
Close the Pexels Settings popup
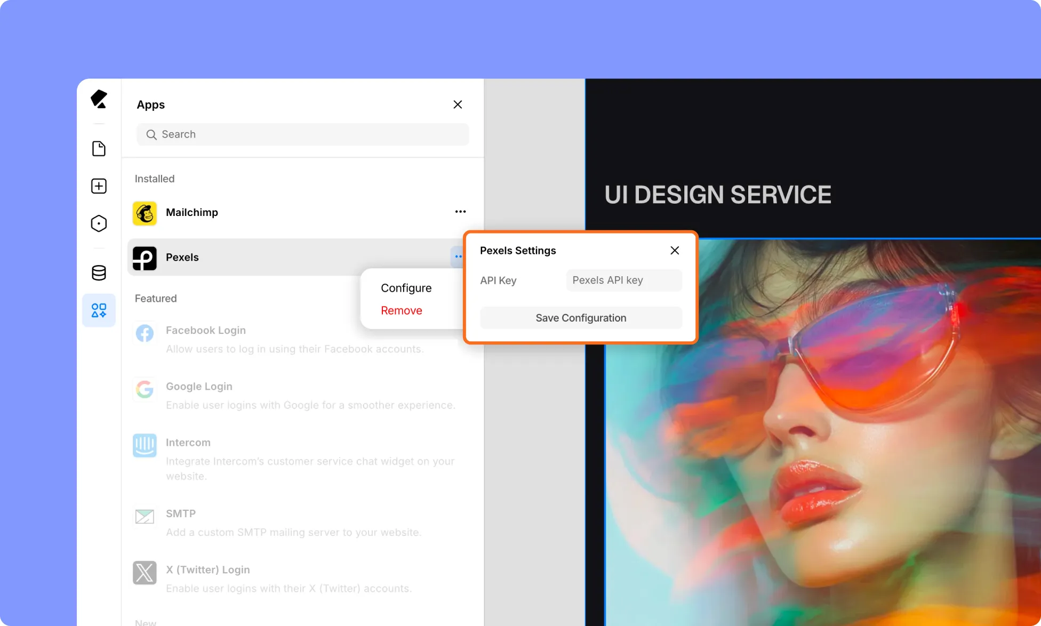click(x=675, y=251)
